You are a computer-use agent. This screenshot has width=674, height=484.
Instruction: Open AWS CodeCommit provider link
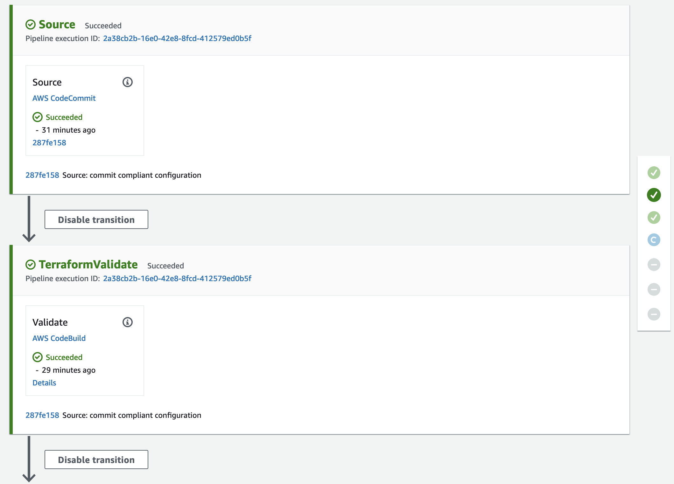click(64, 98)
